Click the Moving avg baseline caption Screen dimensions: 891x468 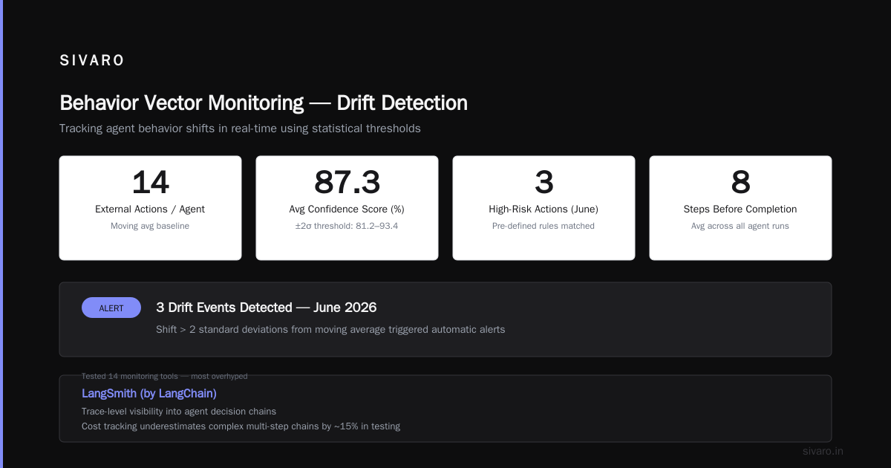(x=150, y=226)
